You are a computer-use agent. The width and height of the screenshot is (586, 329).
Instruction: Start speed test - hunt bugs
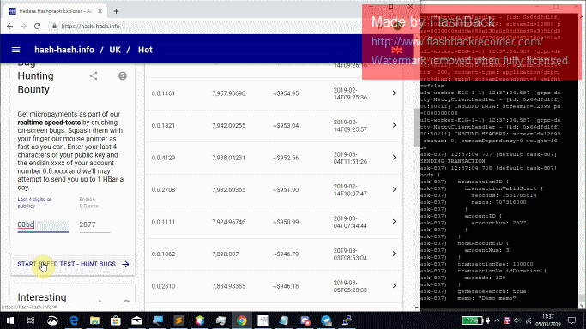tap(73, 264)
